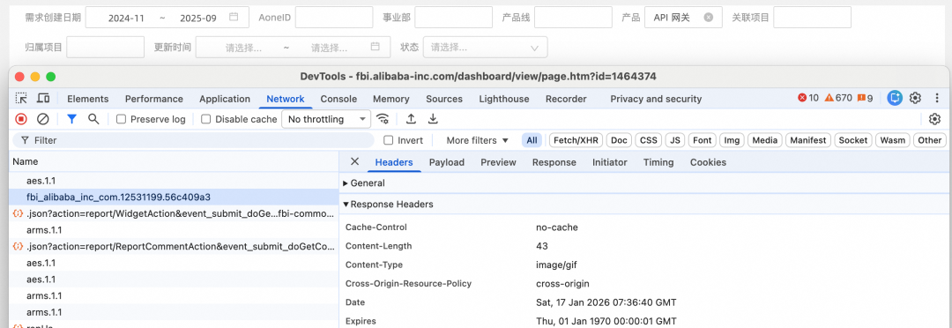The image size is (952, 328).
Task: Open the Cookies tab
Action: pyautogui.click(x=708, y=162)
